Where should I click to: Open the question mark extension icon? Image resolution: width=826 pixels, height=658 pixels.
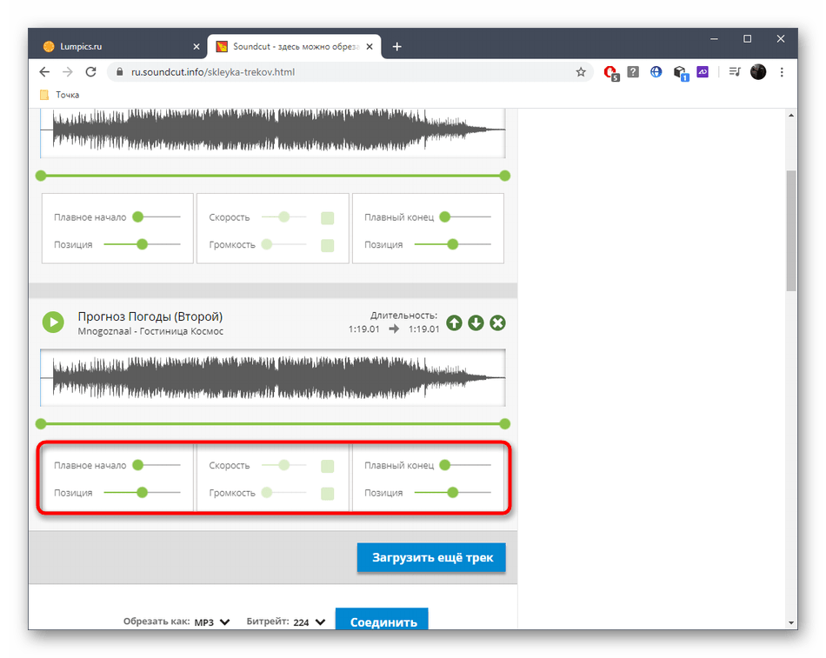click(633, 71)
